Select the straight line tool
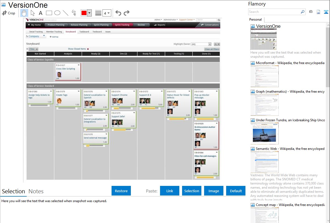Image resolution: width=330 pixels, height=223 pixels. pyautogui.click(x=66, y=13)
